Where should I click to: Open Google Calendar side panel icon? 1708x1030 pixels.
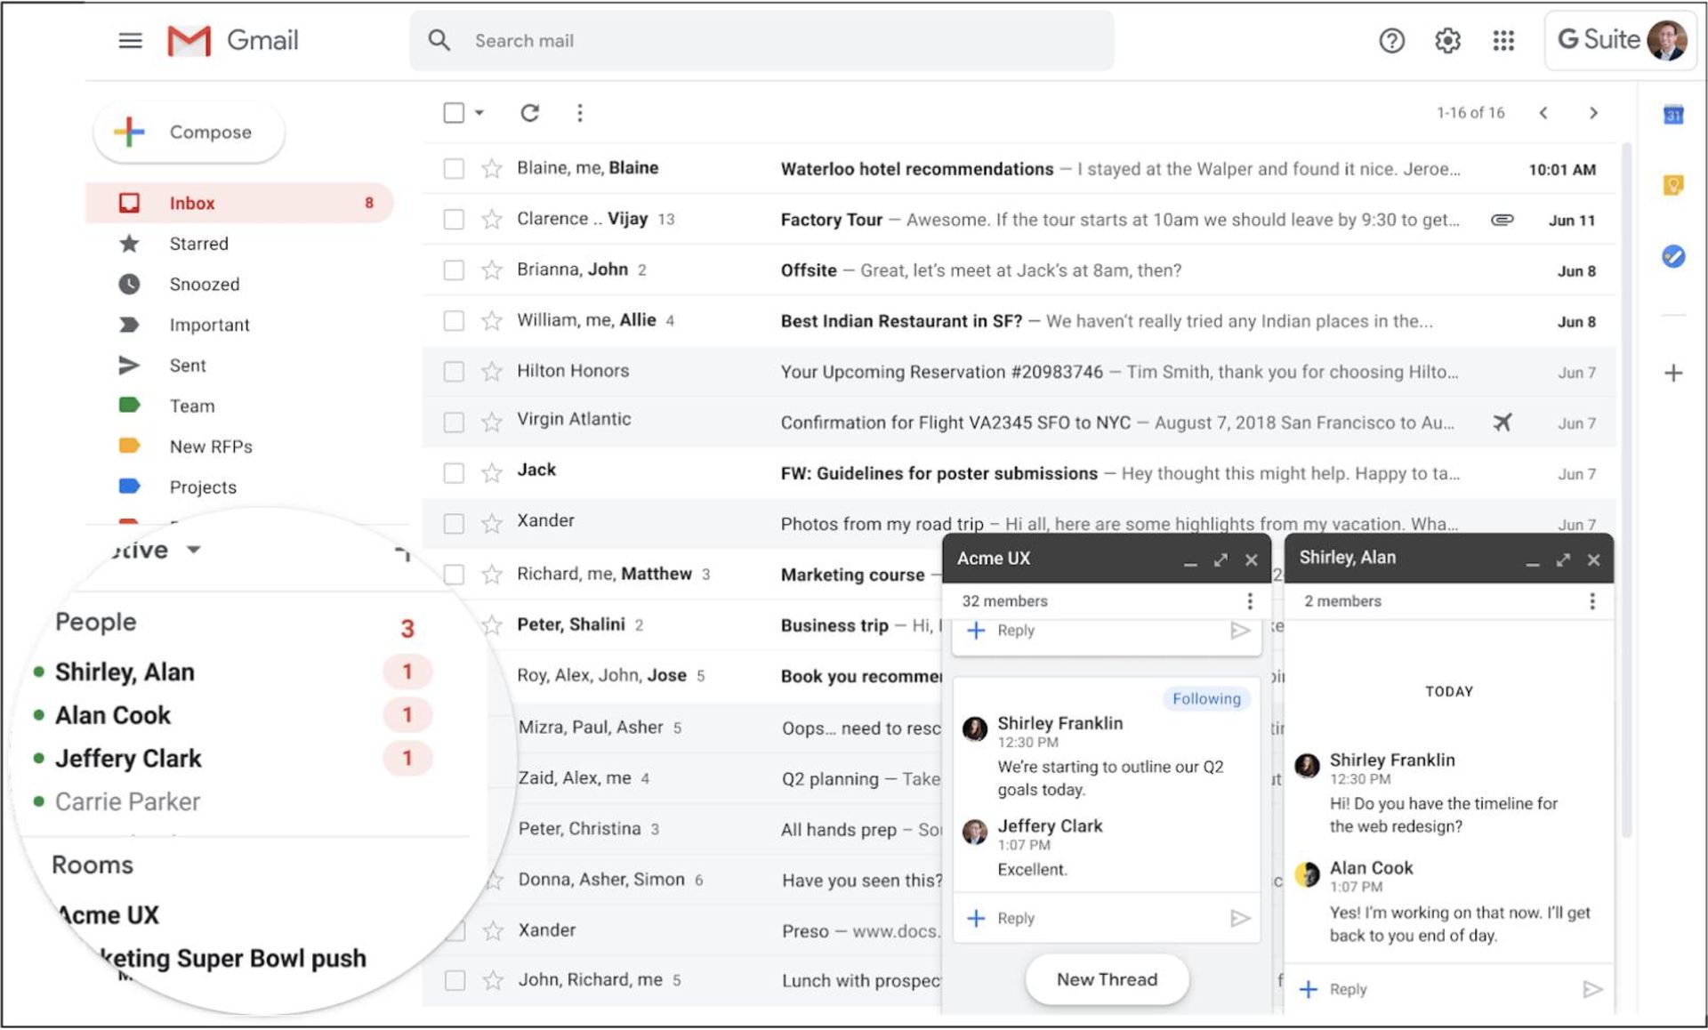coord(1672,115)
